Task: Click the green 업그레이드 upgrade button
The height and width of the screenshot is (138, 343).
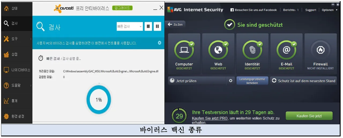Action: tap(122, 8)
